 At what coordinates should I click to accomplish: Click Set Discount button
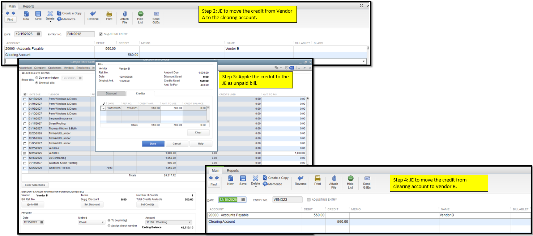pos(92,205)
